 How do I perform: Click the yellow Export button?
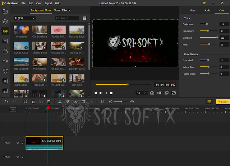pyautogui.click(x=223, y=101)
